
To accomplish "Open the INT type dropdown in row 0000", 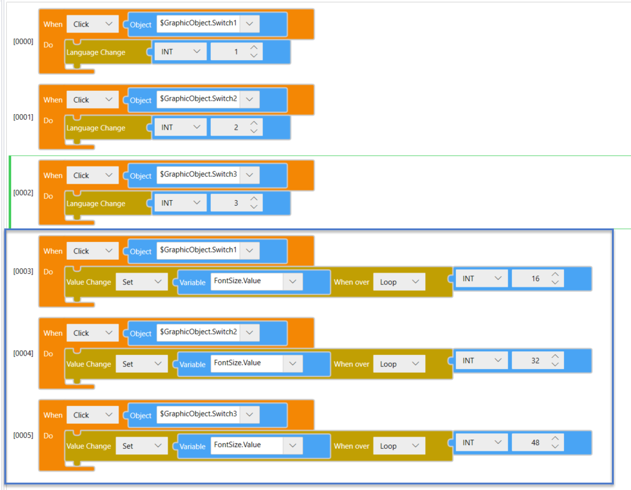I will pos(181,52).
